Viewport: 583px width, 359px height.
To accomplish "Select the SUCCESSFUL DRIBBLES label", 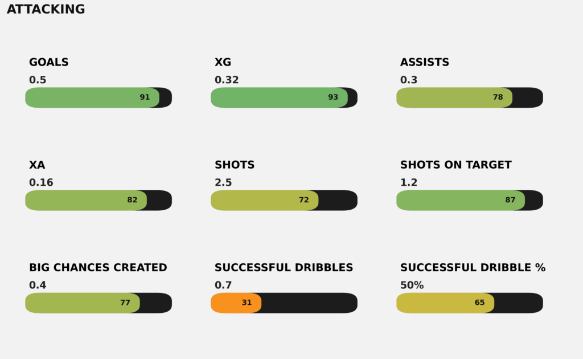I will click(x=284, y=268).
